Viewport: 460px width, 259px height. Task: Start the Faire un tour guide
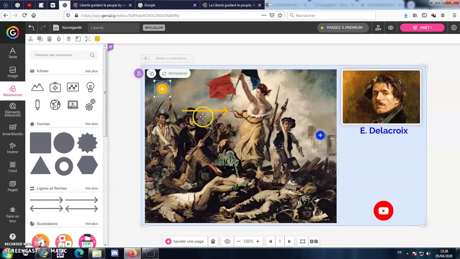(13, 214)
